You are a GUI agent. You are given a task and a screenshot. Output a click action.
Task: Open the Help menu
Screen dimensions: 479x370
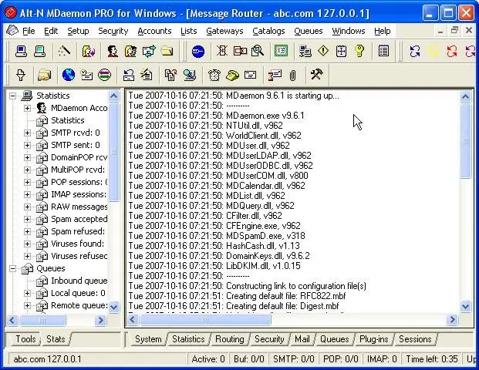[x=382, y=31]
